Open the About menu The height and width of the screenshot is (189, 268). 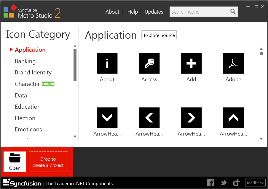[x=112, y=12]
